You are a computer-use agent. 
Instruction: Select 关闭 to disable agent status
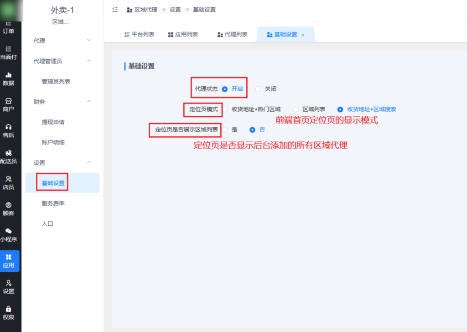[x=258, y=89]
